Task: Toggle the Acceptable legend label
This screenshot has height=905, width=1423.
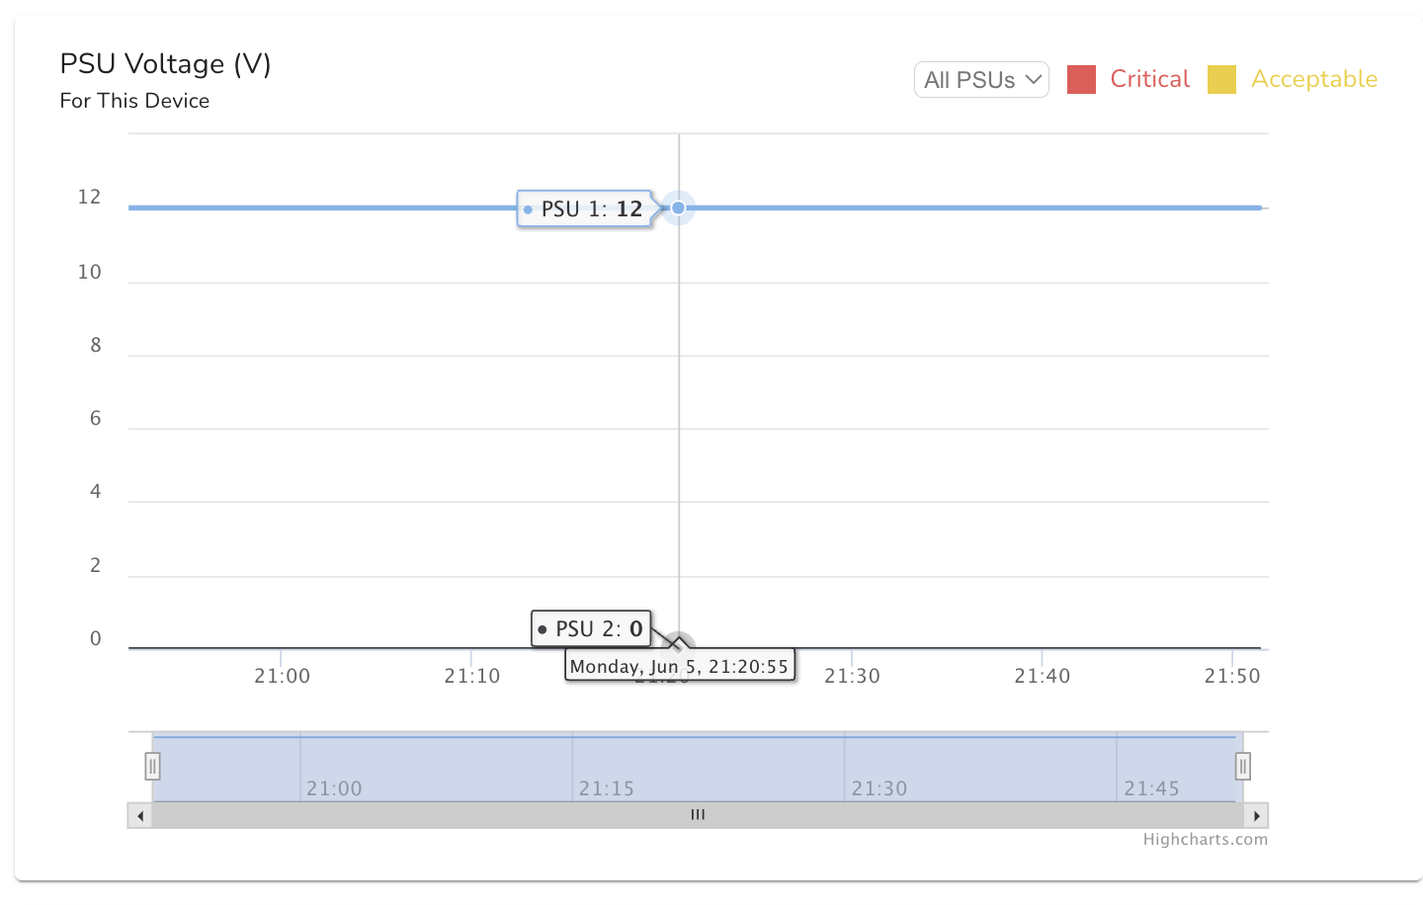Action: click(x=1313, y=79)
